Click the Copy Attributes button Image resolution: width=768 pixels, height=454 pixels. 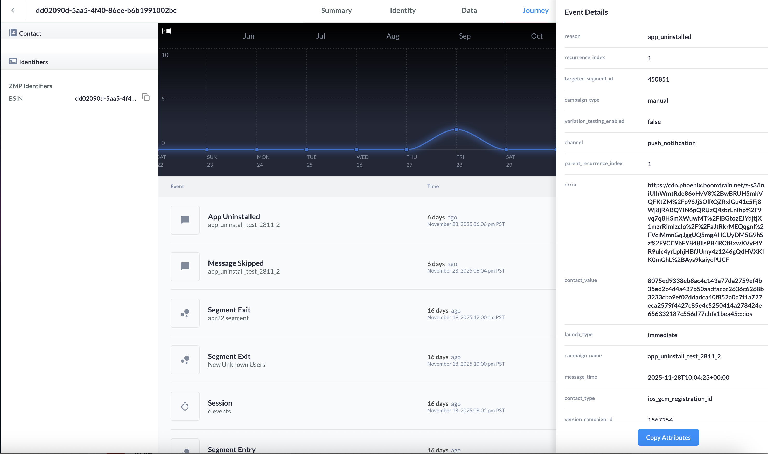coord(668,437)
